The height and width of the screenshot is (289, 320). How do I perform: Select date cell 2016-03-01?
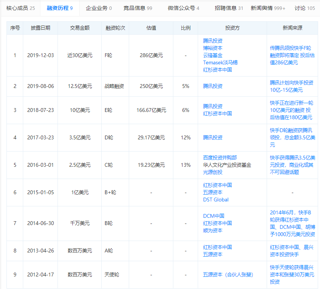click(40, 165)
